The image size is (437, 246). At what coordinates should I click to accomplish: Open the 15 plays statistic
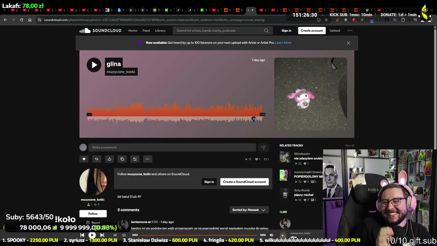tap(248, 159)
